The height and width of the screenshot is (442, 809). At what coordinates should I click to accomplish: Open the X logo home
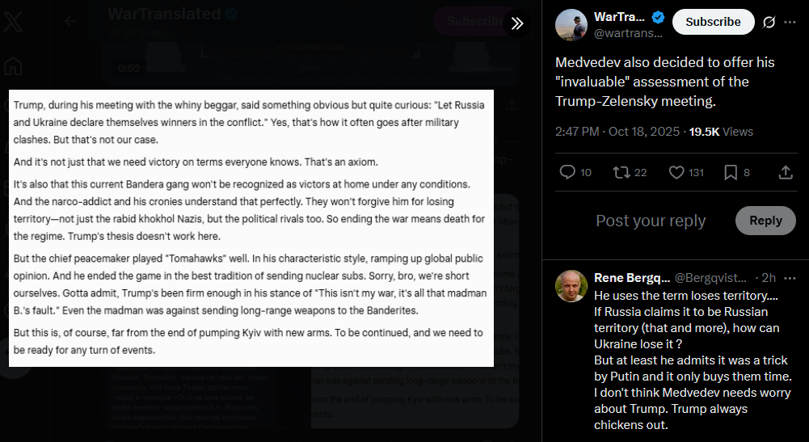[13, 23]
